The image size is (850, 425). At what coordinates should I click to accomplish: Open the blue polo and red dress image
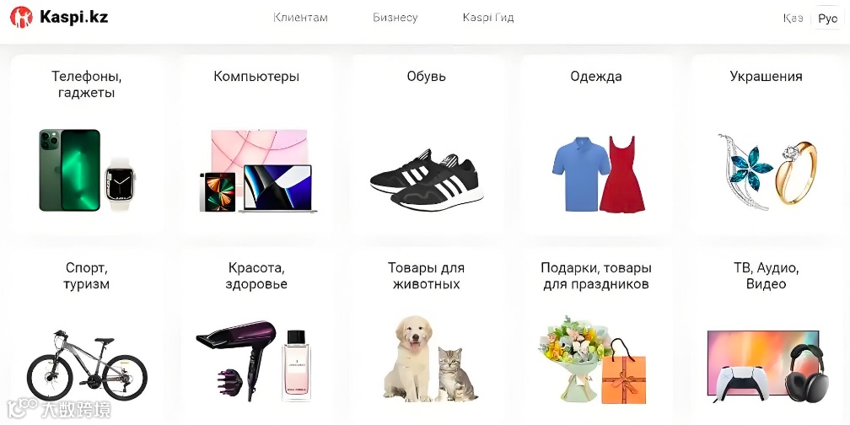point(599,174)
